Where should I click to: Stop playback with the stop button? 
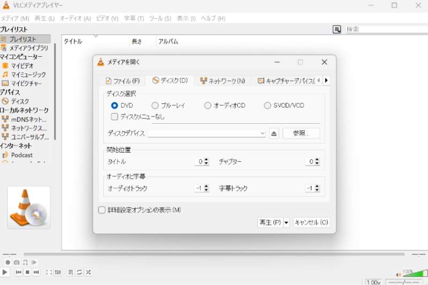[27, 272]
